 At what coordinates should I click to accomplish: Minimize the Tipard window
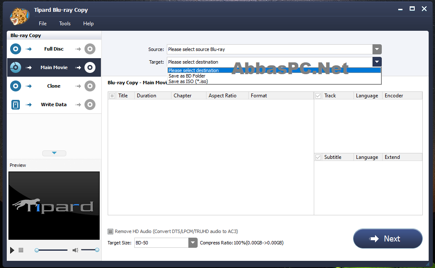tap(400, 9)
